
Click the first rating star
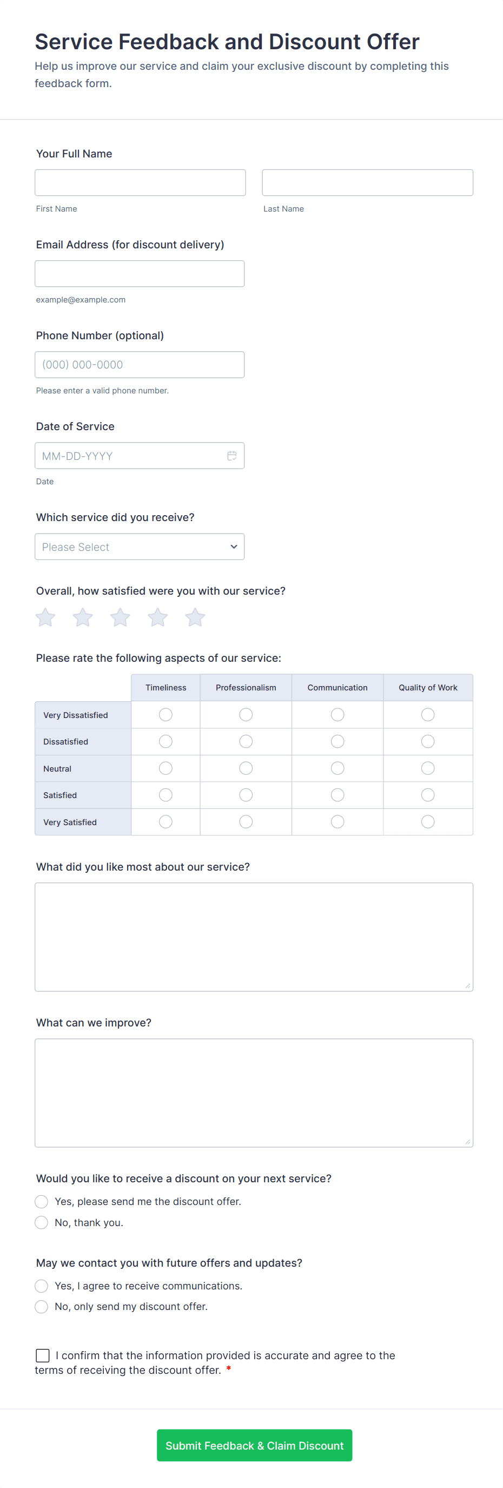click(x=45, y=617)
